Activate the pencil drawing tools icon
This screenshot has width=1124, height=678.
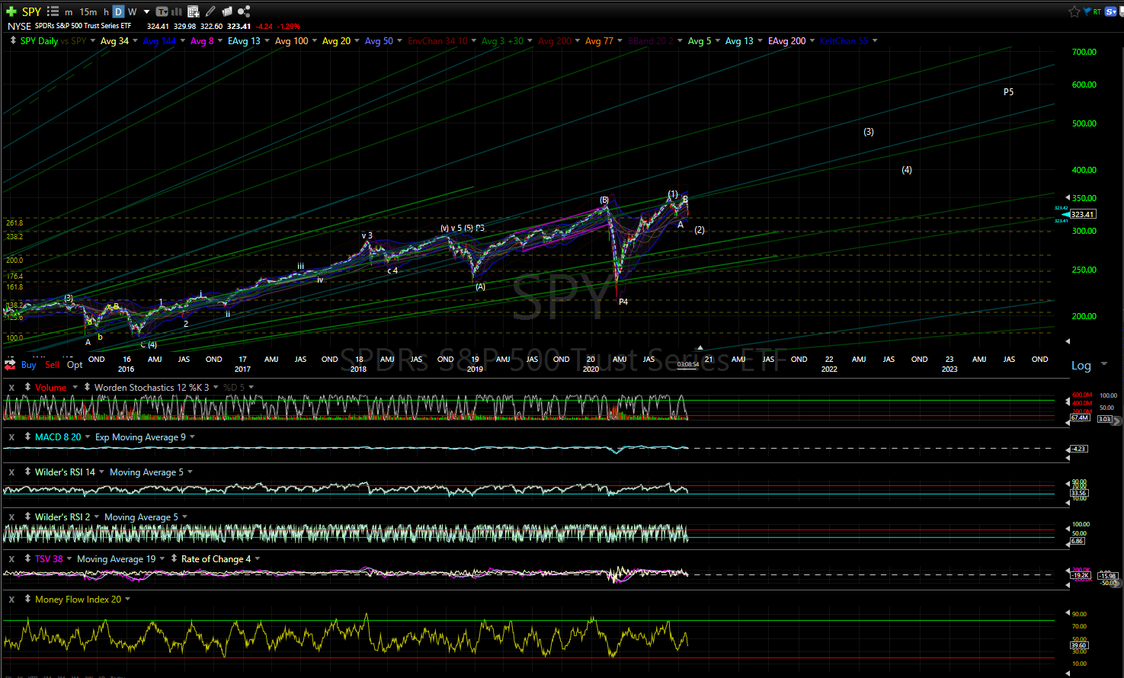(x=210, y=11)
